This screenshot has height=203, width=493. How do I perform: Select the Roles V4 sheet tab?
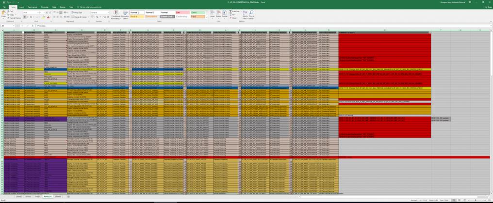pos(48,197)
